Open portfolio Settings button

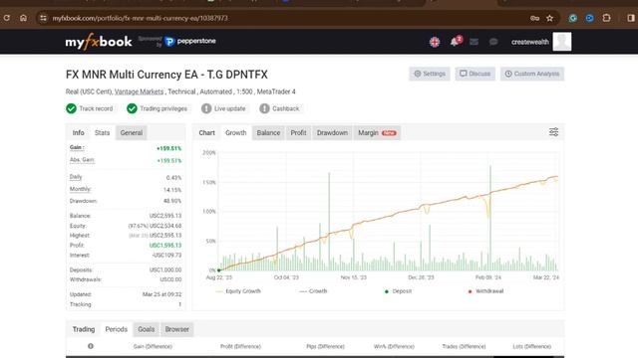[x=430, y=74]
